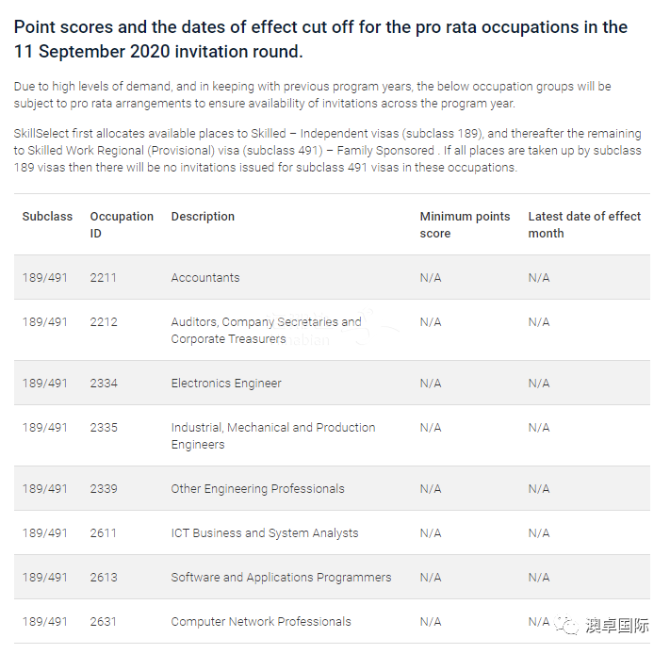Click Computer Network Professionals description
670x654 pixels.
261,622
